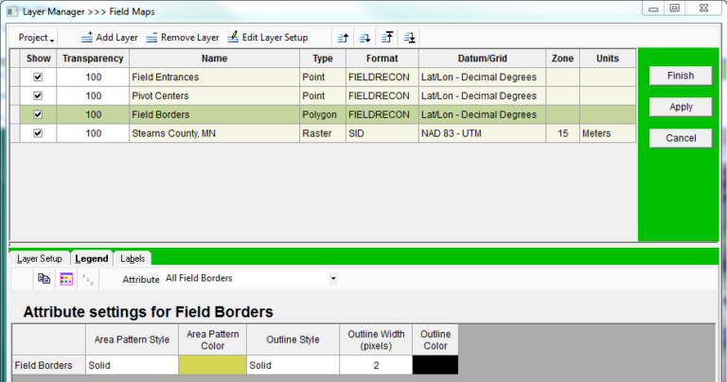Click the Type column header
The width and height of the screenshot is (727, 382).
pos(323,59)
